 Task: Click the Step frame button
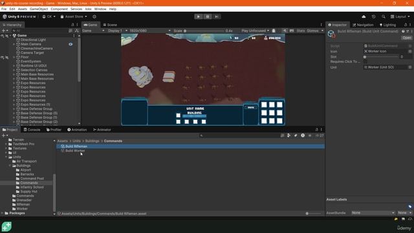point(217,17)
